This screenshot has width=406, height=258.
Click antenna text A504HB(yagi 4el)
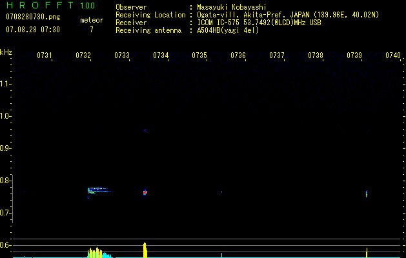point(228,30)
